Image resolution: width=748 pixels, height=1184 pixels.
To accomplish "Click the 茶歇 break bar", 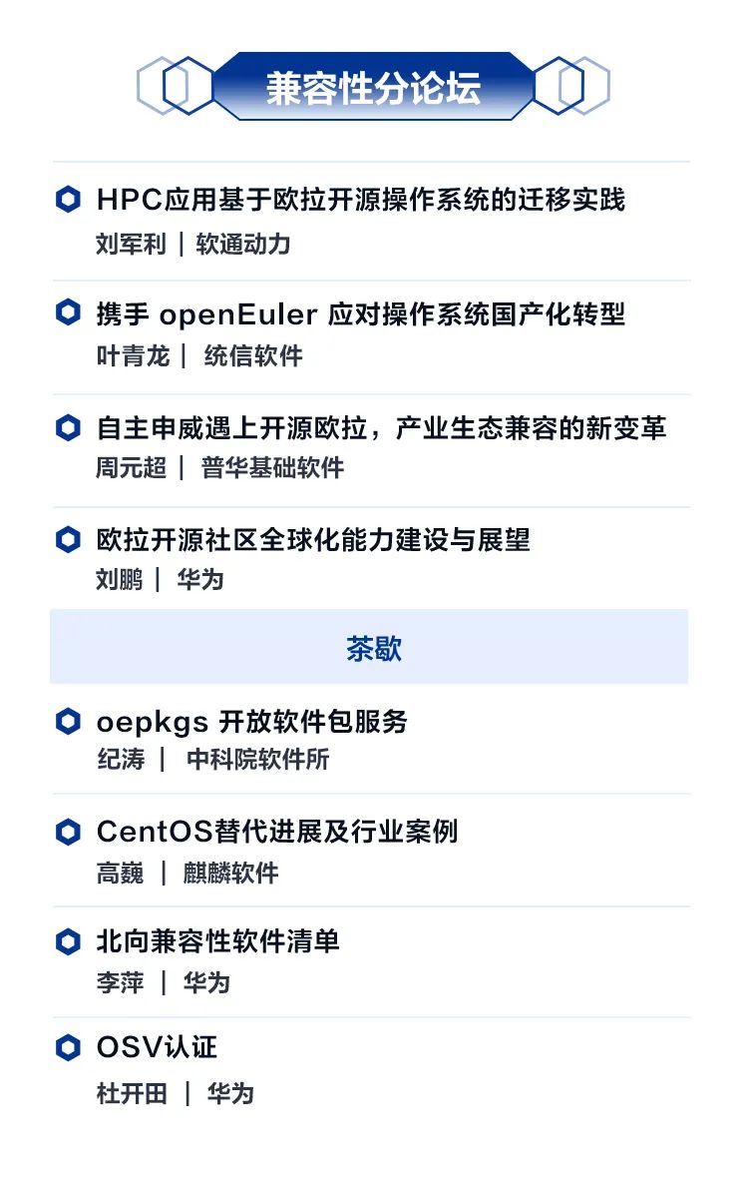I will pos(369,647).
